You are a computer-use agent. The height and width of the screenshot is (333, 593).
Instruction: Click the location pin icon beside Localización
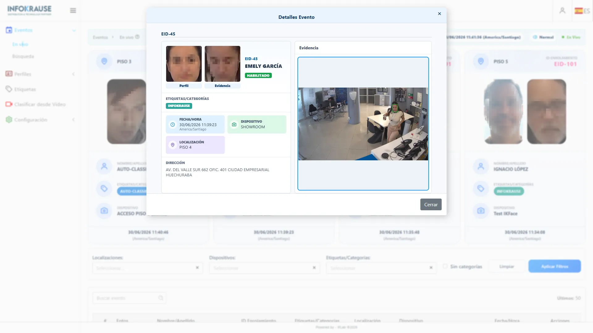tap(173, 145)
